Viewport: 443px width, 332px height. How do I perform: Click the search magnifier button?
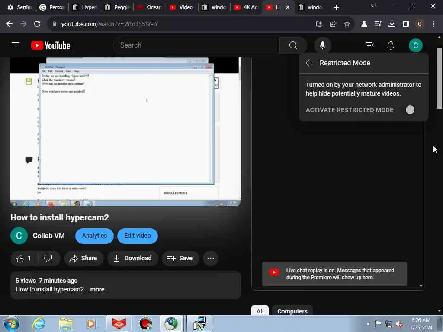point(293,45)
